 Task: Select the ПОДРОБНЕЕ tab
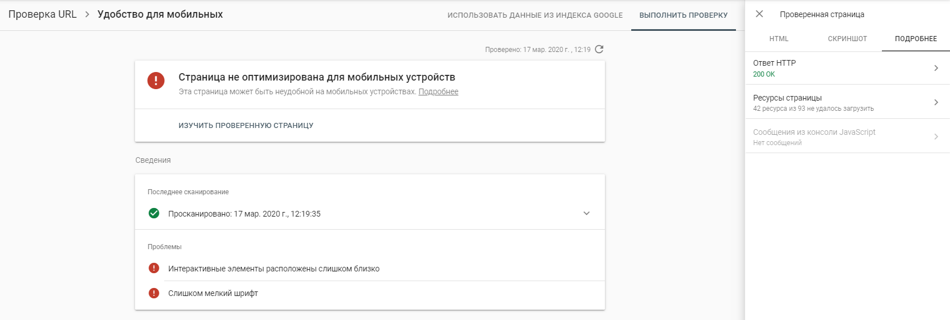[916, 39]
